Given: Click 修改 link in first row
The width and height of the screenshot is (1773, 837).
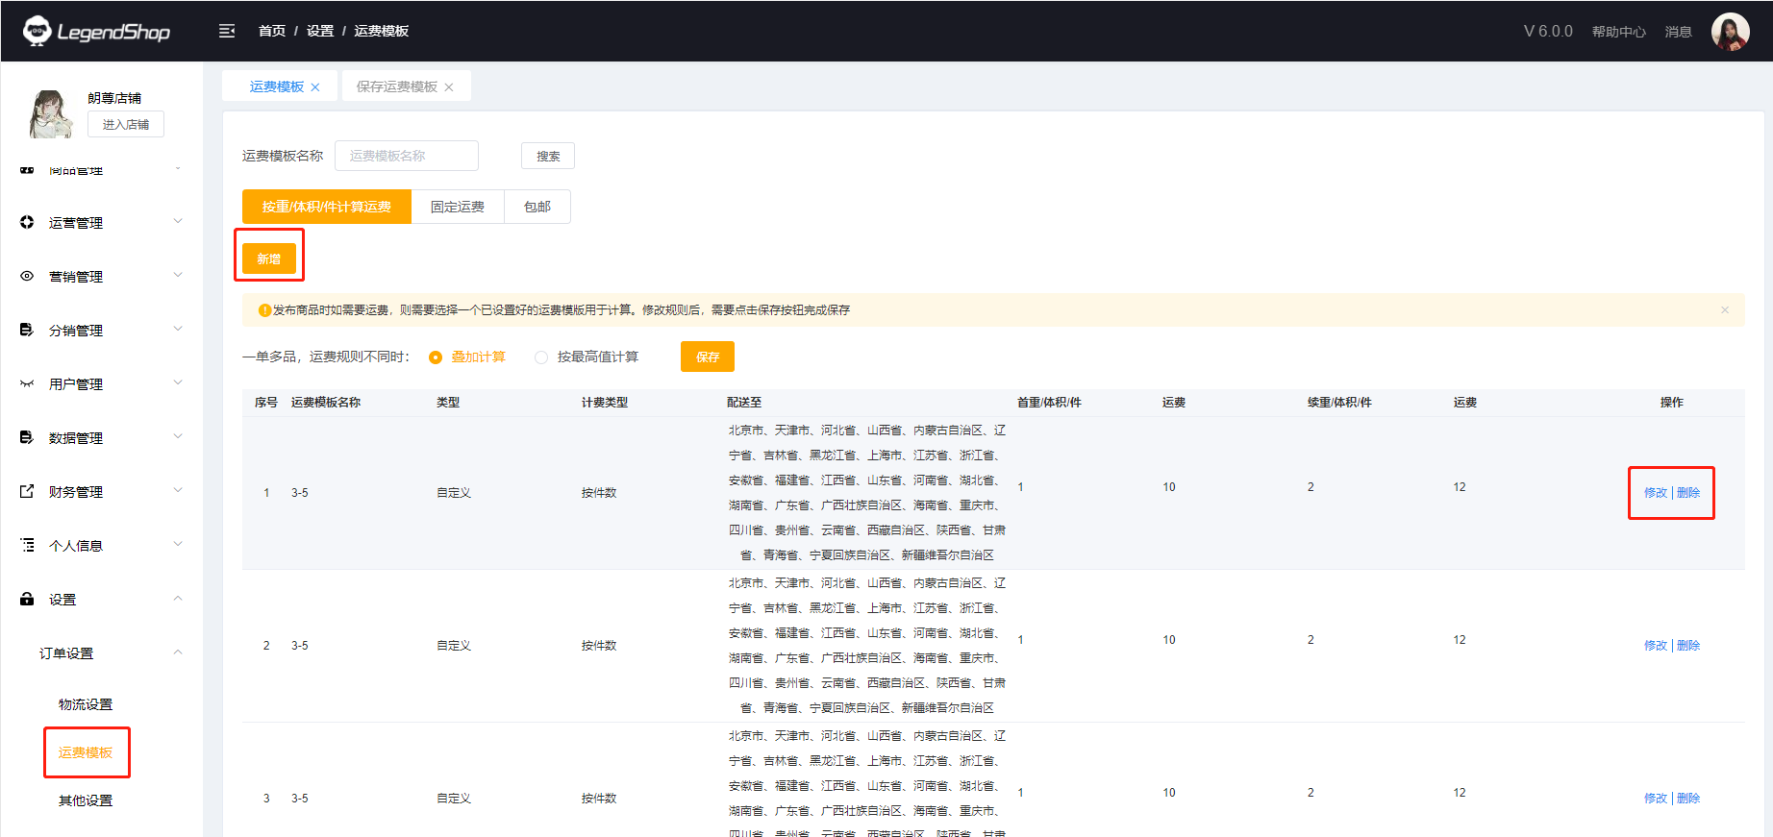Looking at the screenshot, I should pyautogui.click(x=1655, y=493).
